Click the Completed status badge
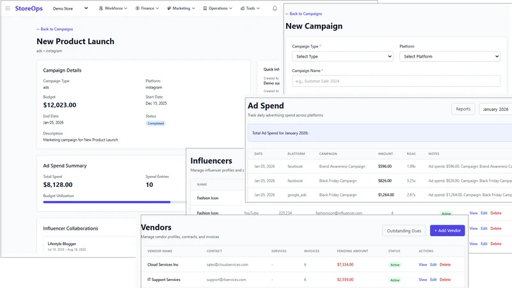The height and width of the screenshot is (288, 512). 156,124
